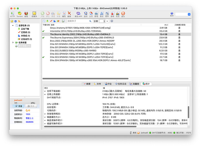The image size is (201, 147).
Task: Switch to the 评论 comments tab
Action: 108,84
